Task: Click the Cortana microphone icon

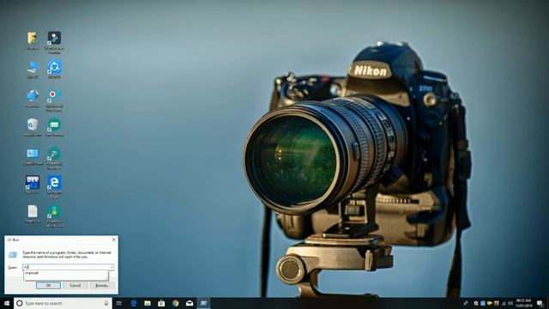Action: coord(106,303)
